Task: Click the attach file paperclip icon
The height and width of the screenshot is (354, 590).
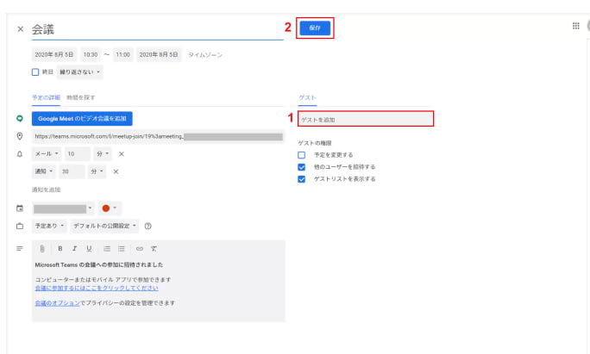Action: pyautogui.click(x=42, y=249)
